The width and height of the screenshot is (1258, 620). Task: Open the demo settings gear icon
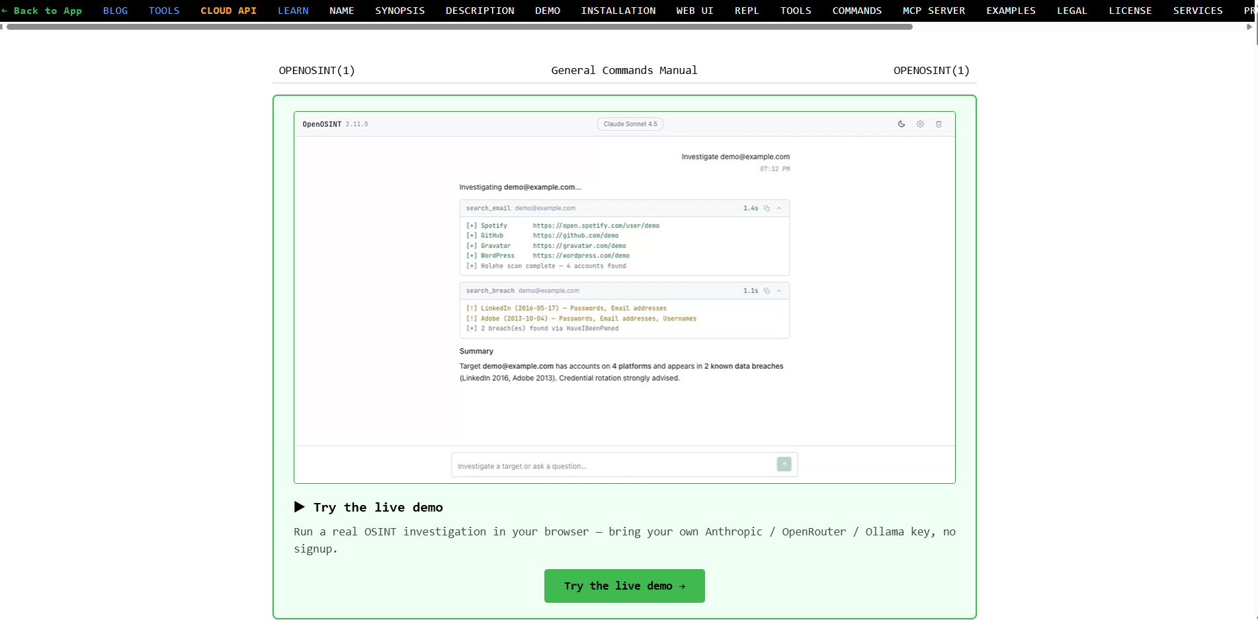tap(920, 124)
